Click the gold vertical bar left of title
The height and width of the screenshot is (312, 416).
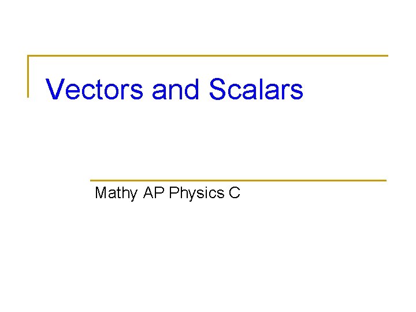[x=28, y=76]
